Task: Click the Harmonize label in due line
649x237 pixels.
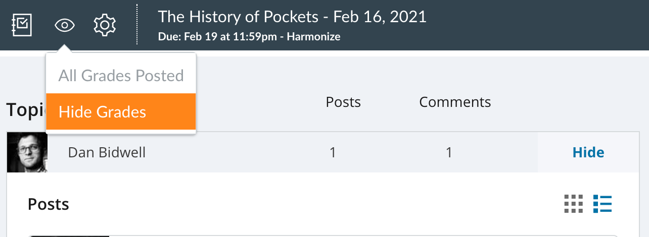Action: click(313, 37)
